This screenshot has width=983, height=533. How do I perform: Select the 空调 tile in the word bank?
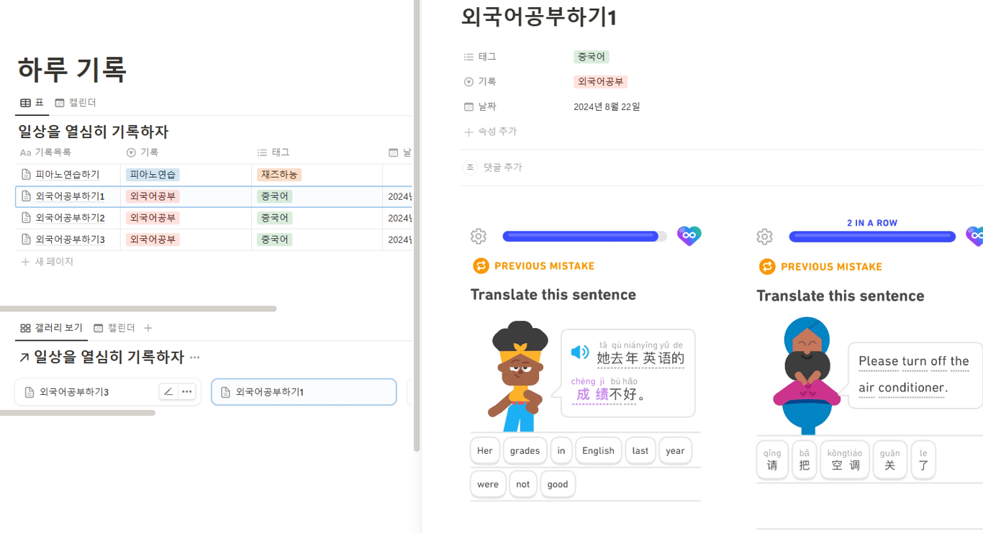(845, 460)
